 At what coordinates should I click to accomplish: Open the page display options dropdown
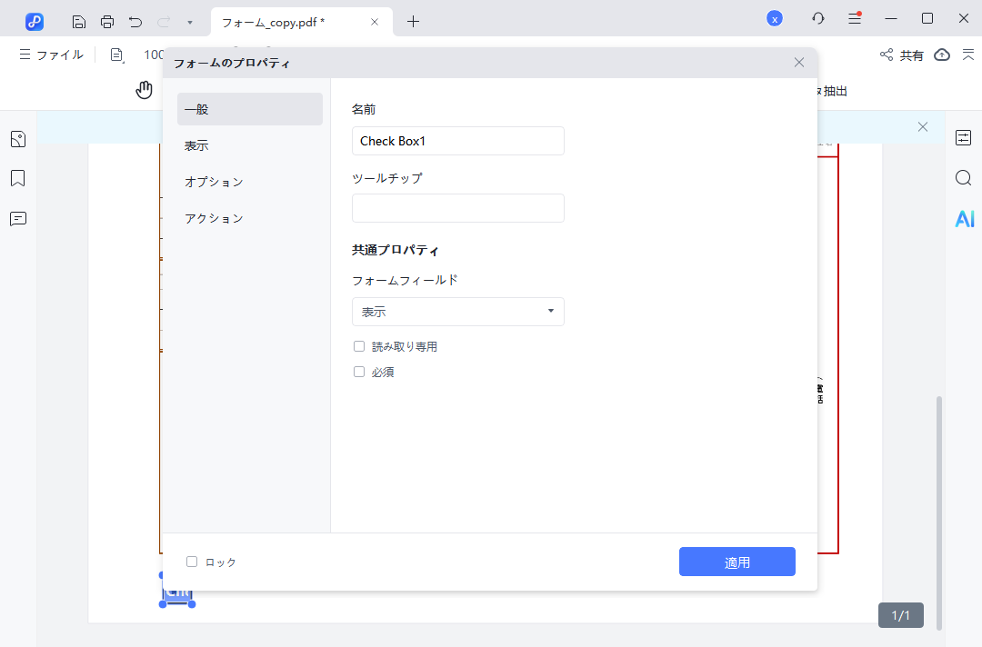coord(116,55)
